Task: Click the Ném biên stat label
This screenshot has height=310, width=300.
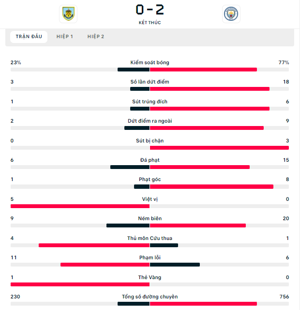Action: (150, 218)
